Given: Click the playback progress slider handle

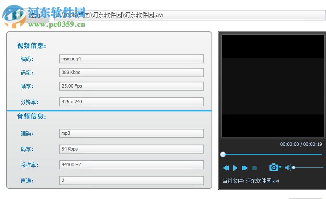Looking at the screenshot, I should pyautogui.click(x=223, y=154).
